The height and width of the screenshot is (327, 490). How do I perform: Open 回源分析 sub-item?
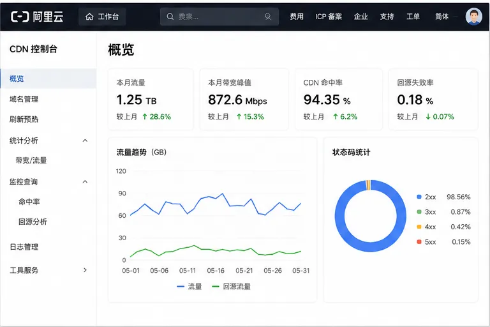click(33, 222)
